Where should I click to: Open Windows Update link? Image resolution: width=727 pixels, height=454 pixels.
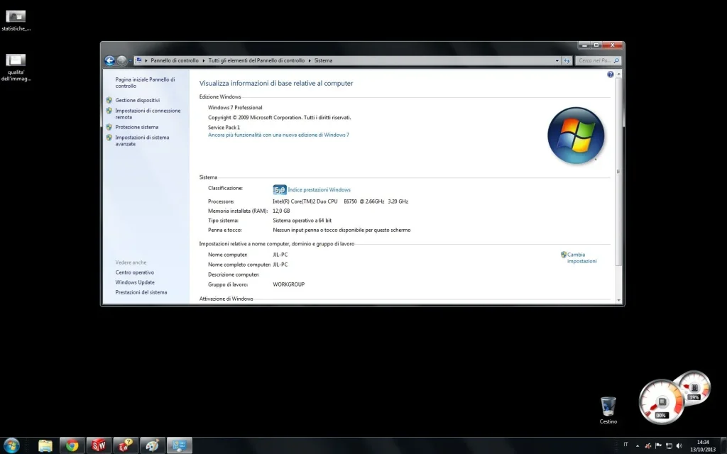pos(135,282)
